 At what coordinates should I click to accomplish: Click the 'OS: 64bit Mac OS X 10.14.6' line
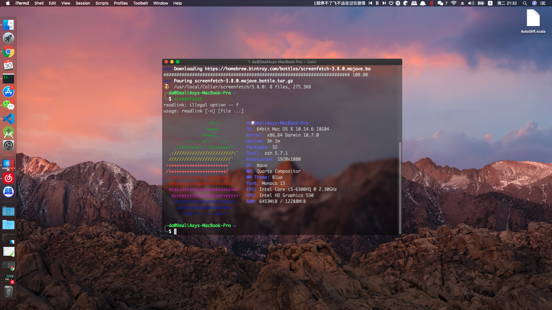tap(287, 129)
